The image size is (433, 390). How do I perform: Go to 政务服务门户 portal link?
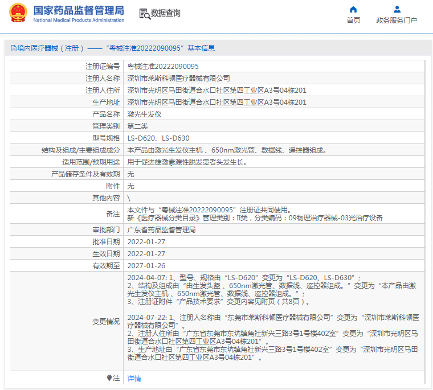[x=397, y=20]
